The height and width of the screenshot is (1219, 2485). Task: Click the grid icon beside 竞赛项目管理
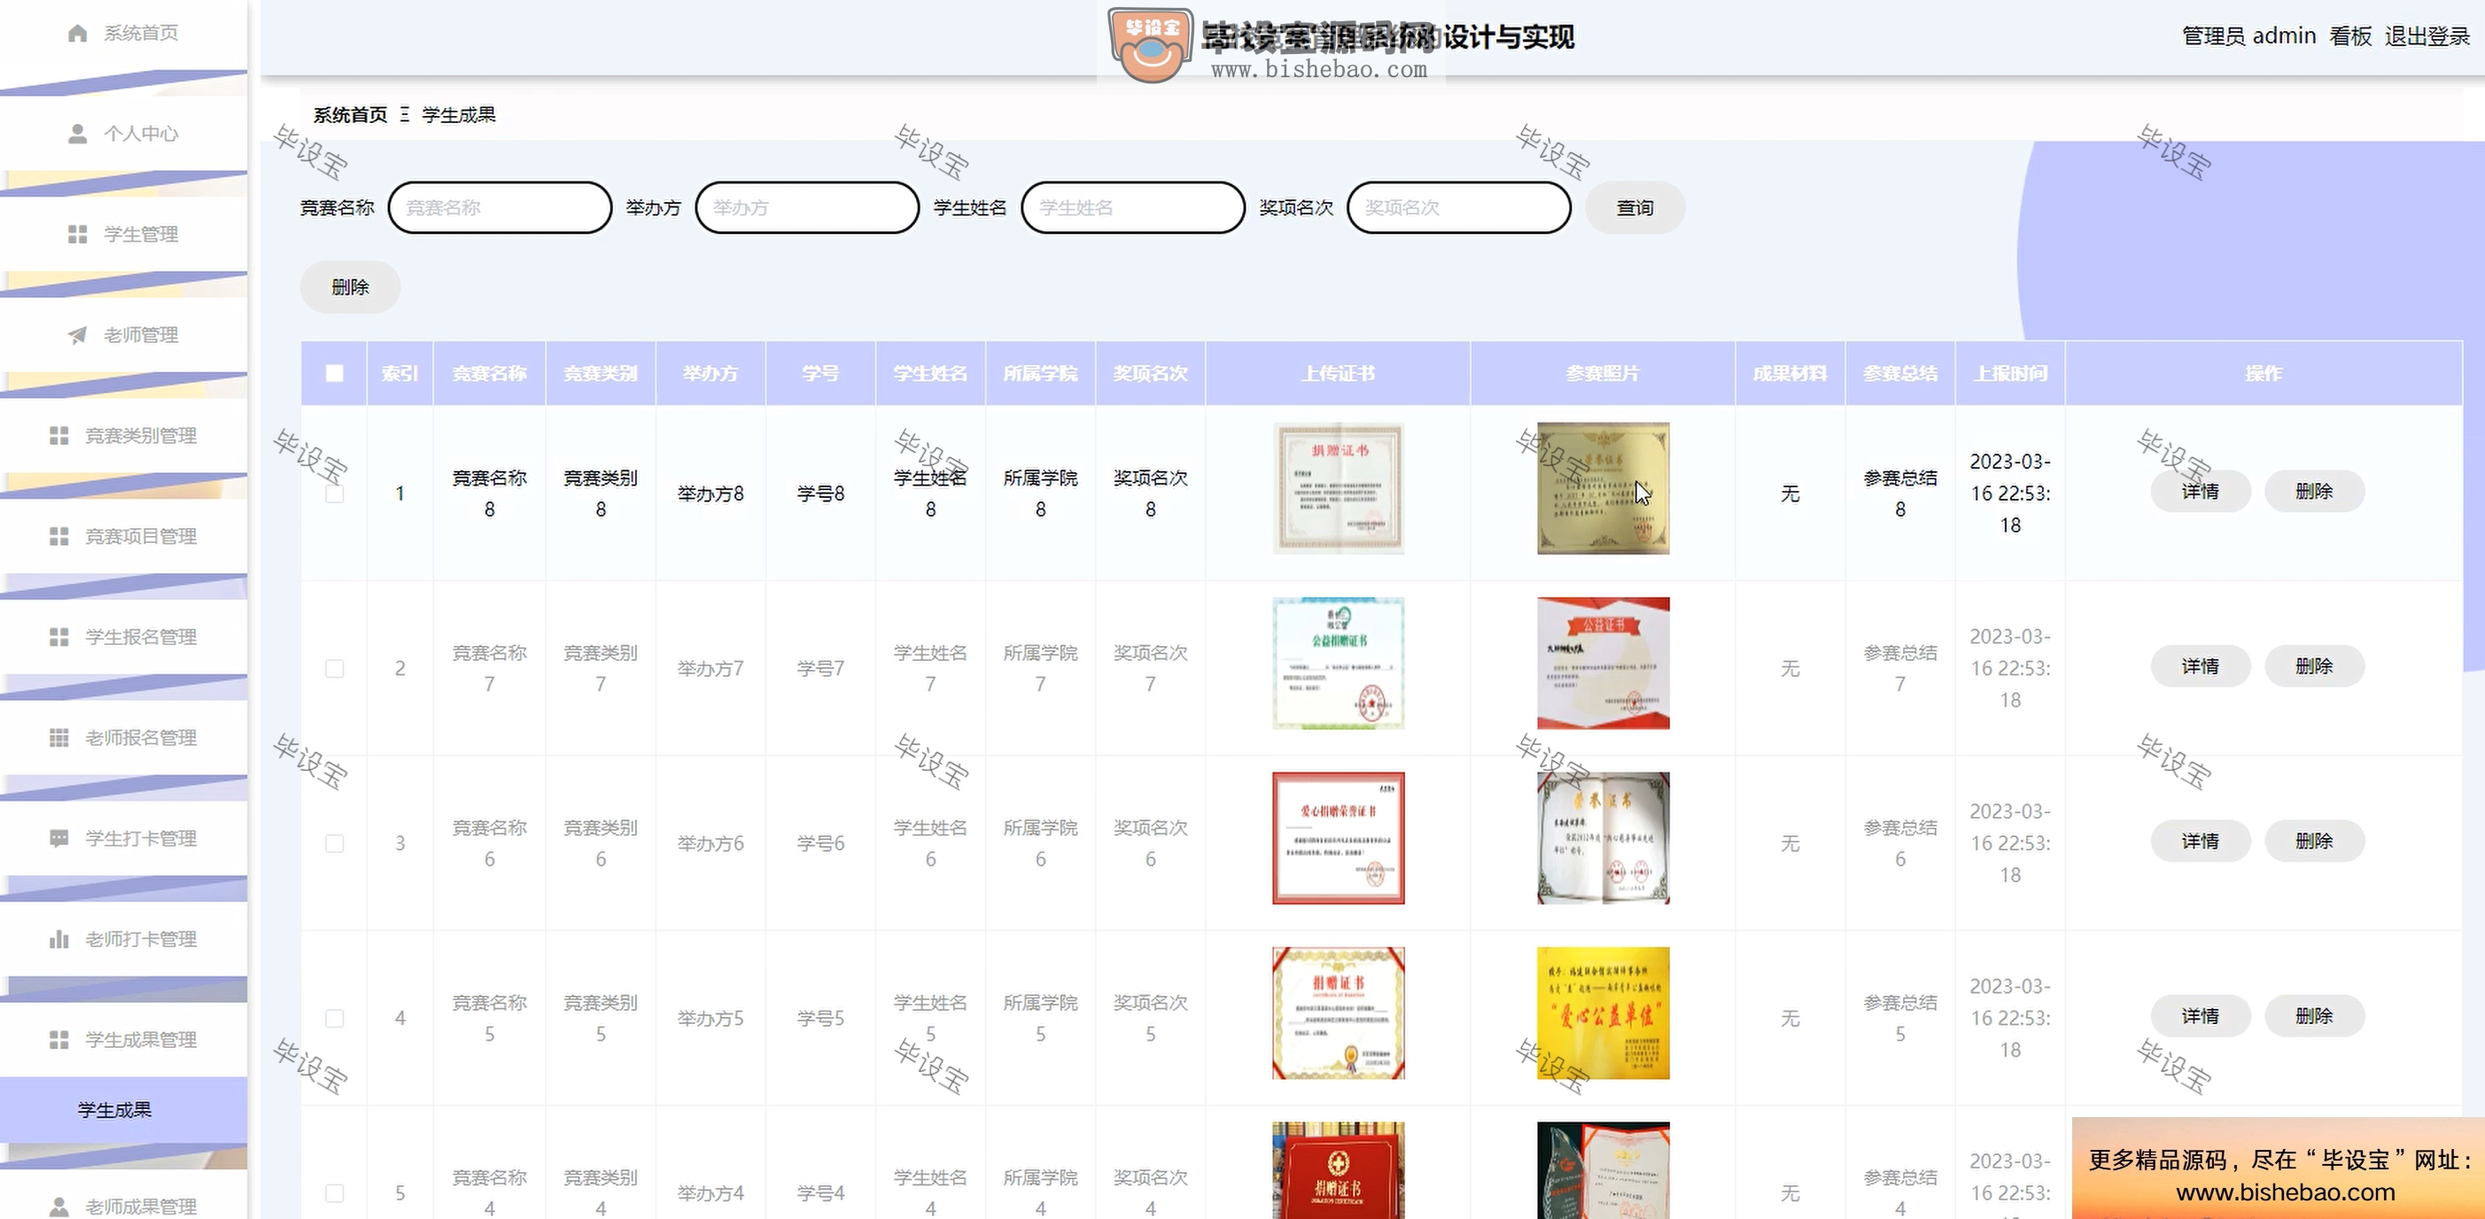click(58, 536)
